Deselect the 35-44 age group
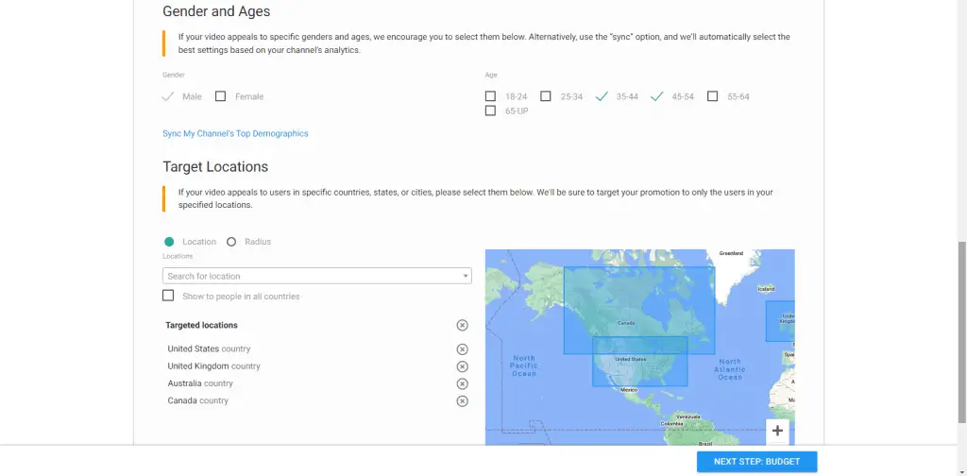967x476 pixels. 602,96
